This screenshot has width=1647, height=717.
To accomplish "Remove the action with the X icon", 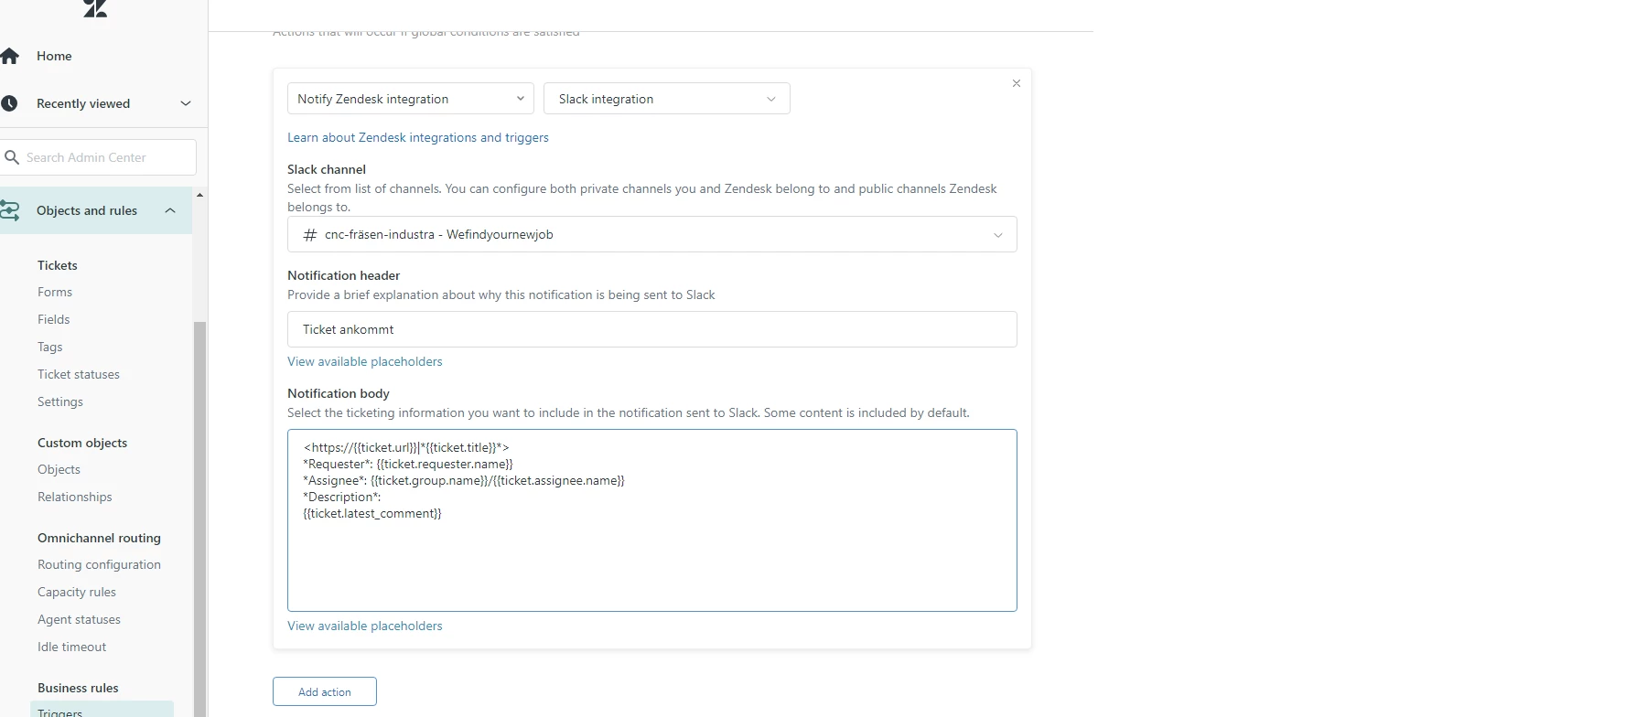I will click(x=1016, y=83).
